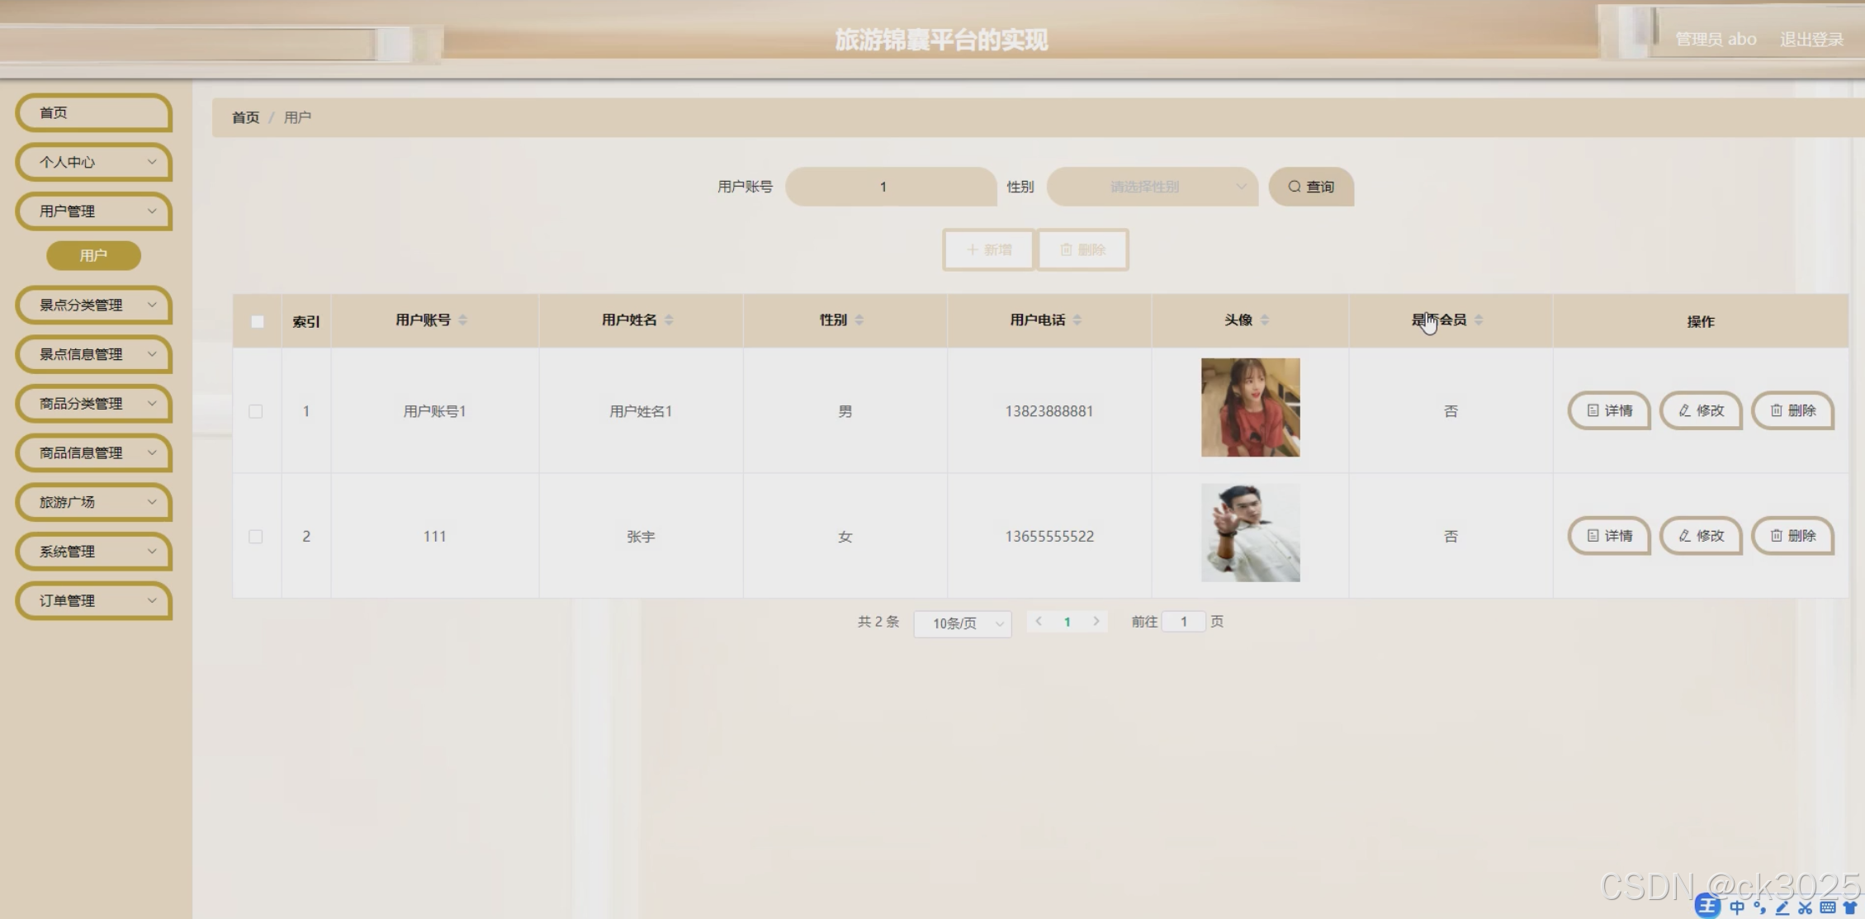This screenshot has height=919, width=1865.
Task: Expand the 景点分类管理 sidebar menu
Action: pyautogui.click(x=94, y=306)
